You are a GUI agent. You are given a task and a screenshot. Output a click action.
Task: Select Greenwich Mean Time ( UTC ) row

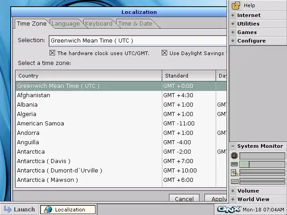click(121, 86)
